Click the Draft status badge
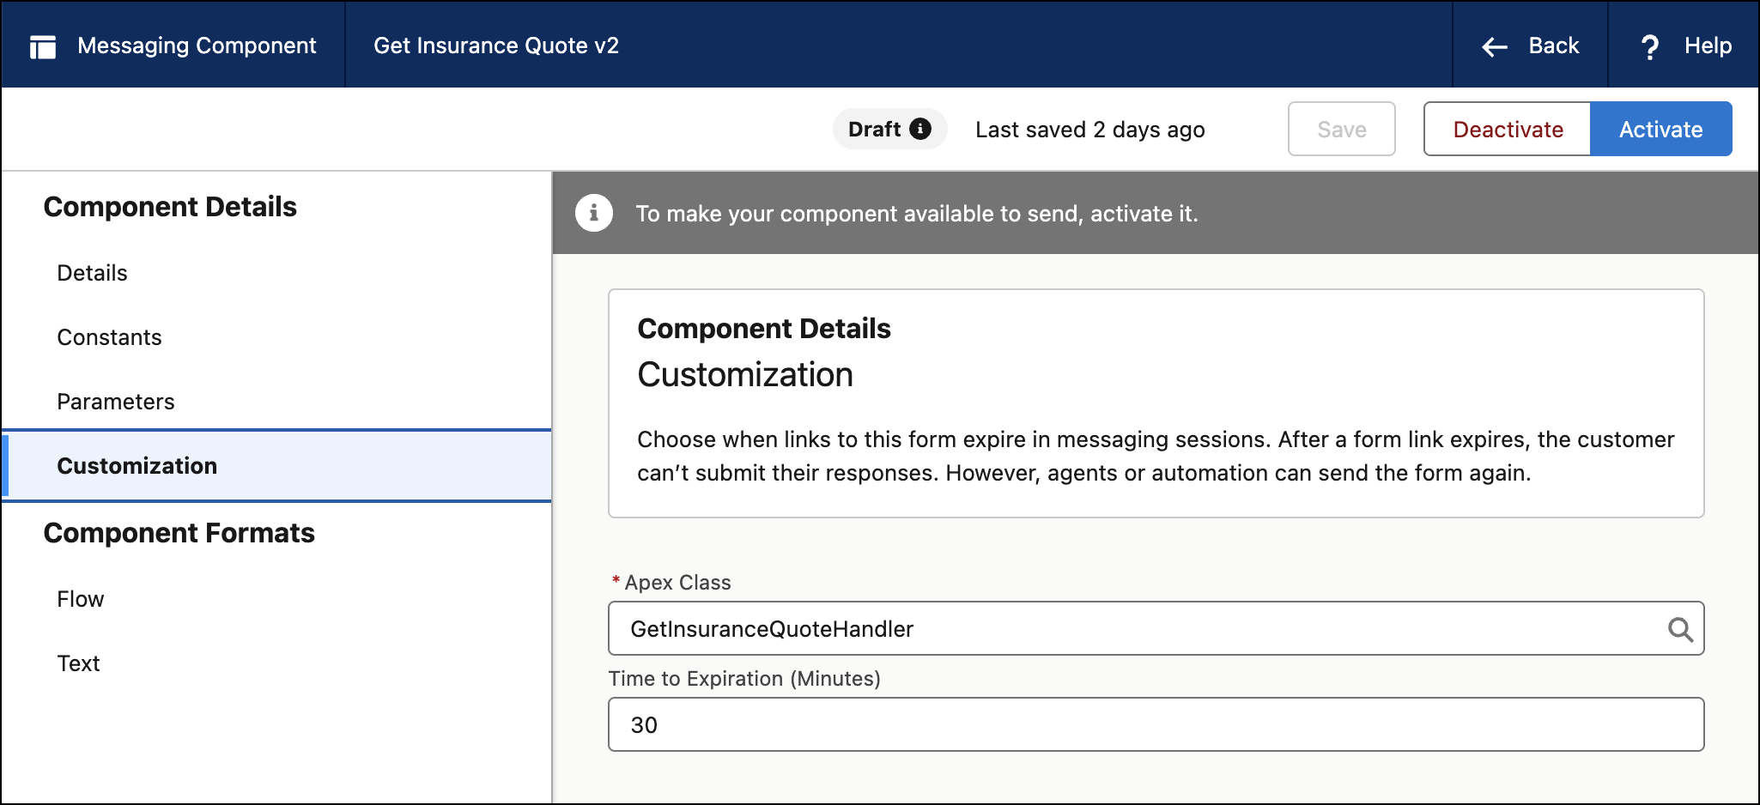Screen dimensions: 1760x805 click(x=889, y=129)
